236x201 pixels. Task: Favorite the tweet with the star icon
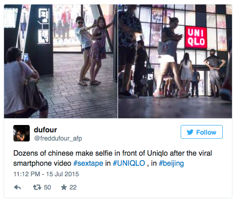point(64,187)
